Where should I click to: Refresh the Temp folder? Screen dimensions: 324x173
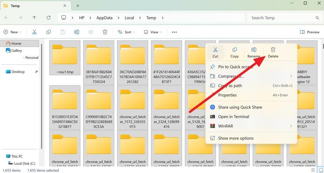[48, 18]
